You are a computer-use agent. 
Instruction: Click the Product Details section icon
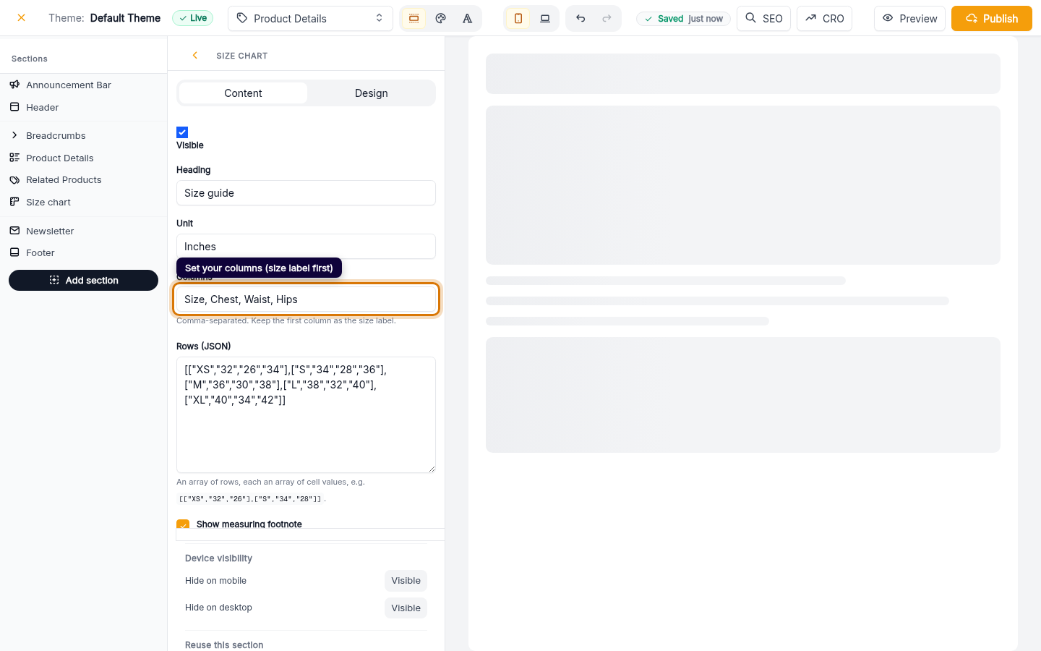point(14,158)
